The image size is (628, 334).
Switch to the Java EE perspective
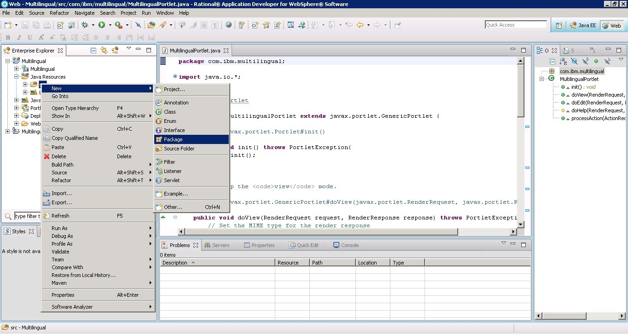click(x=582, y=25)
